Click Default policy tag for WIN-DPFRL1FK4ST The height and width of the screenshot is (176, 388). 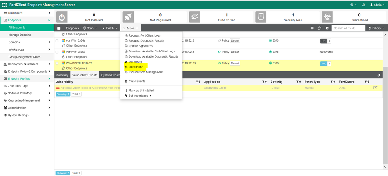(235, 63)
